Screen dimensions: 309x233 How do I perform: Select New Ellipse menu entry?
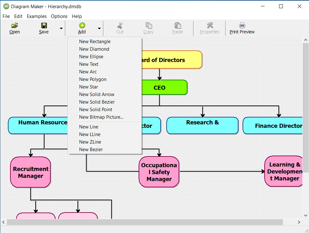click(x=105, y=57)
